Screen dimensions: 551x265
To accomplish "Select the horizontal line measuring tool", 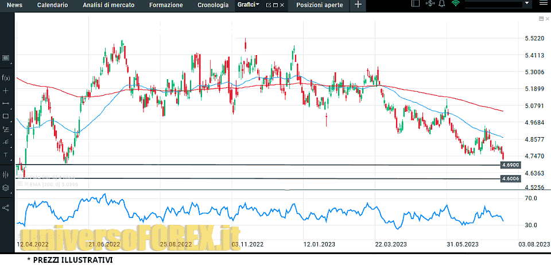I will pos(6,103).
